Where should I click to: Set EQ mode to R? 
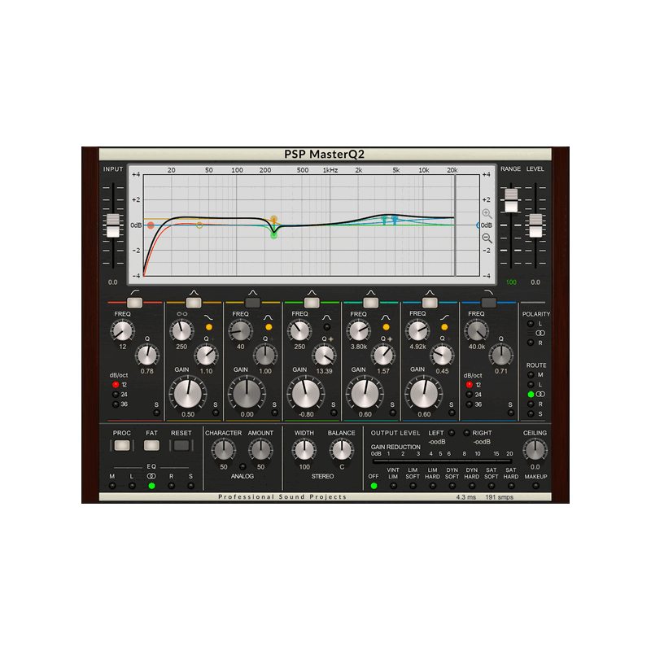pos(171,486)
